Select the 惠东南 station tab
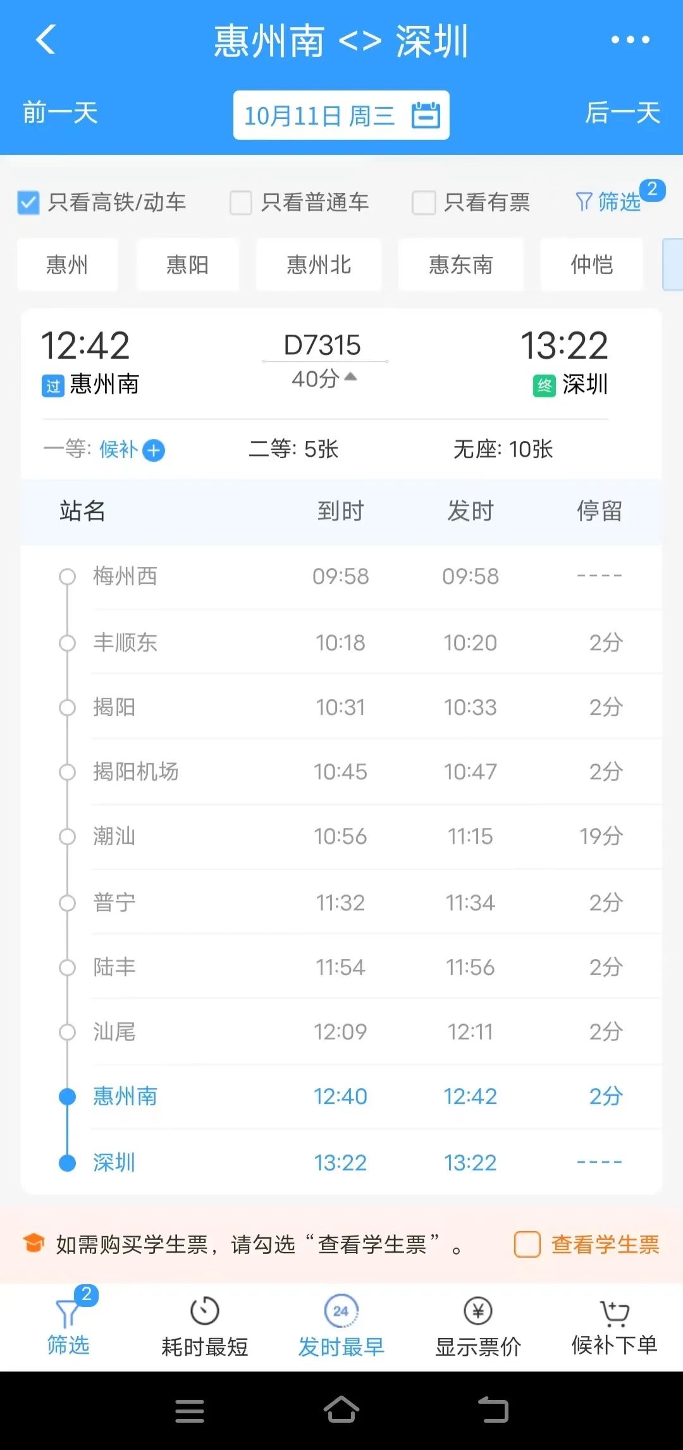683x1450 pixels. point(460,264)
